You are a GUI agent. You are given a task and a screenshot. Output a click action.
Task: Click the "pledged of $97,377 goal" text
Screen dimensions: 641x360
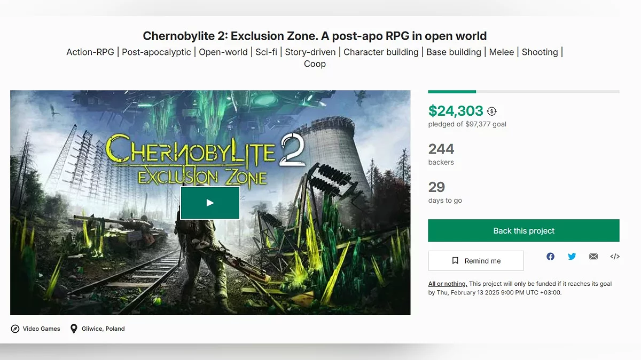coord(467,124)
